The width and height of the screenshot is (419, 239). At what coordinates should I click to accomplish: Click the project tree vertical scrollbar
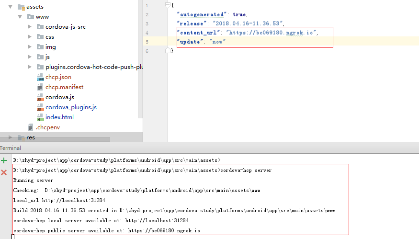tap(140, 59)
